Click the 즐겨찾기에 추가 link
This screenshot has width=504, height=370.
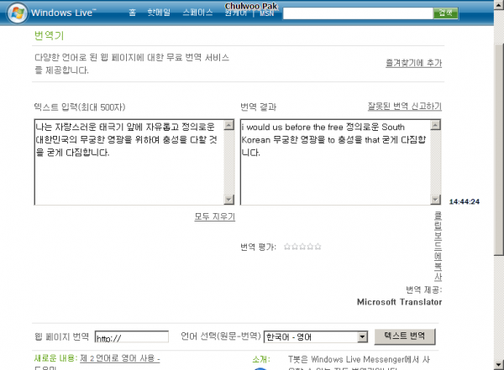[x=413, y=63]
